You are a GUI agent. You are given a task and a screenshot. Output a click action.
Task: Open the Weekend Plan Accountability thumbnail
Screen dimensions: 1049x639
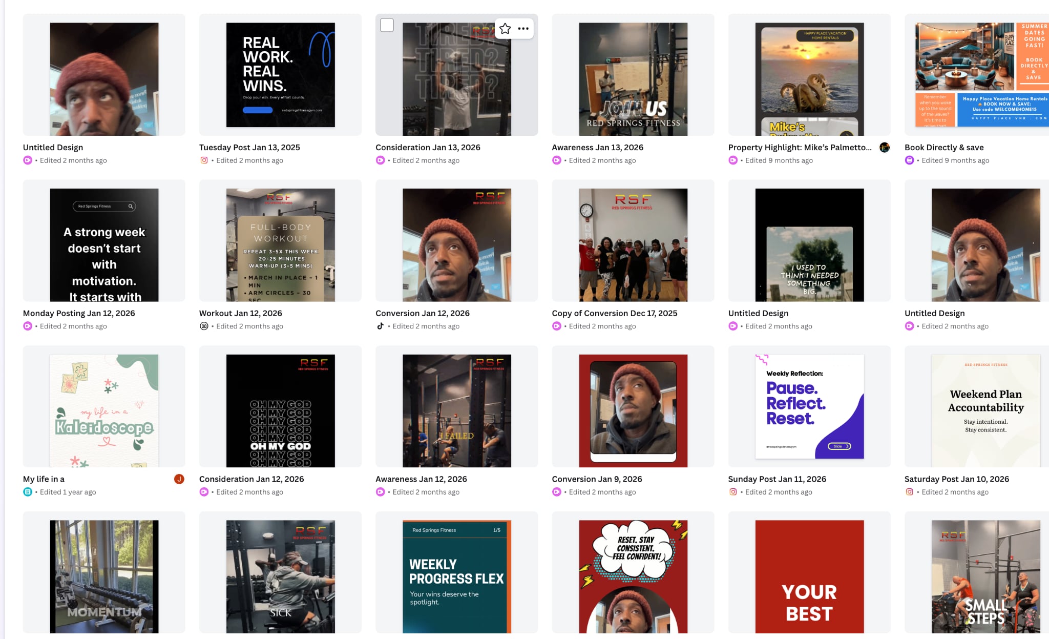coord(985,411)
